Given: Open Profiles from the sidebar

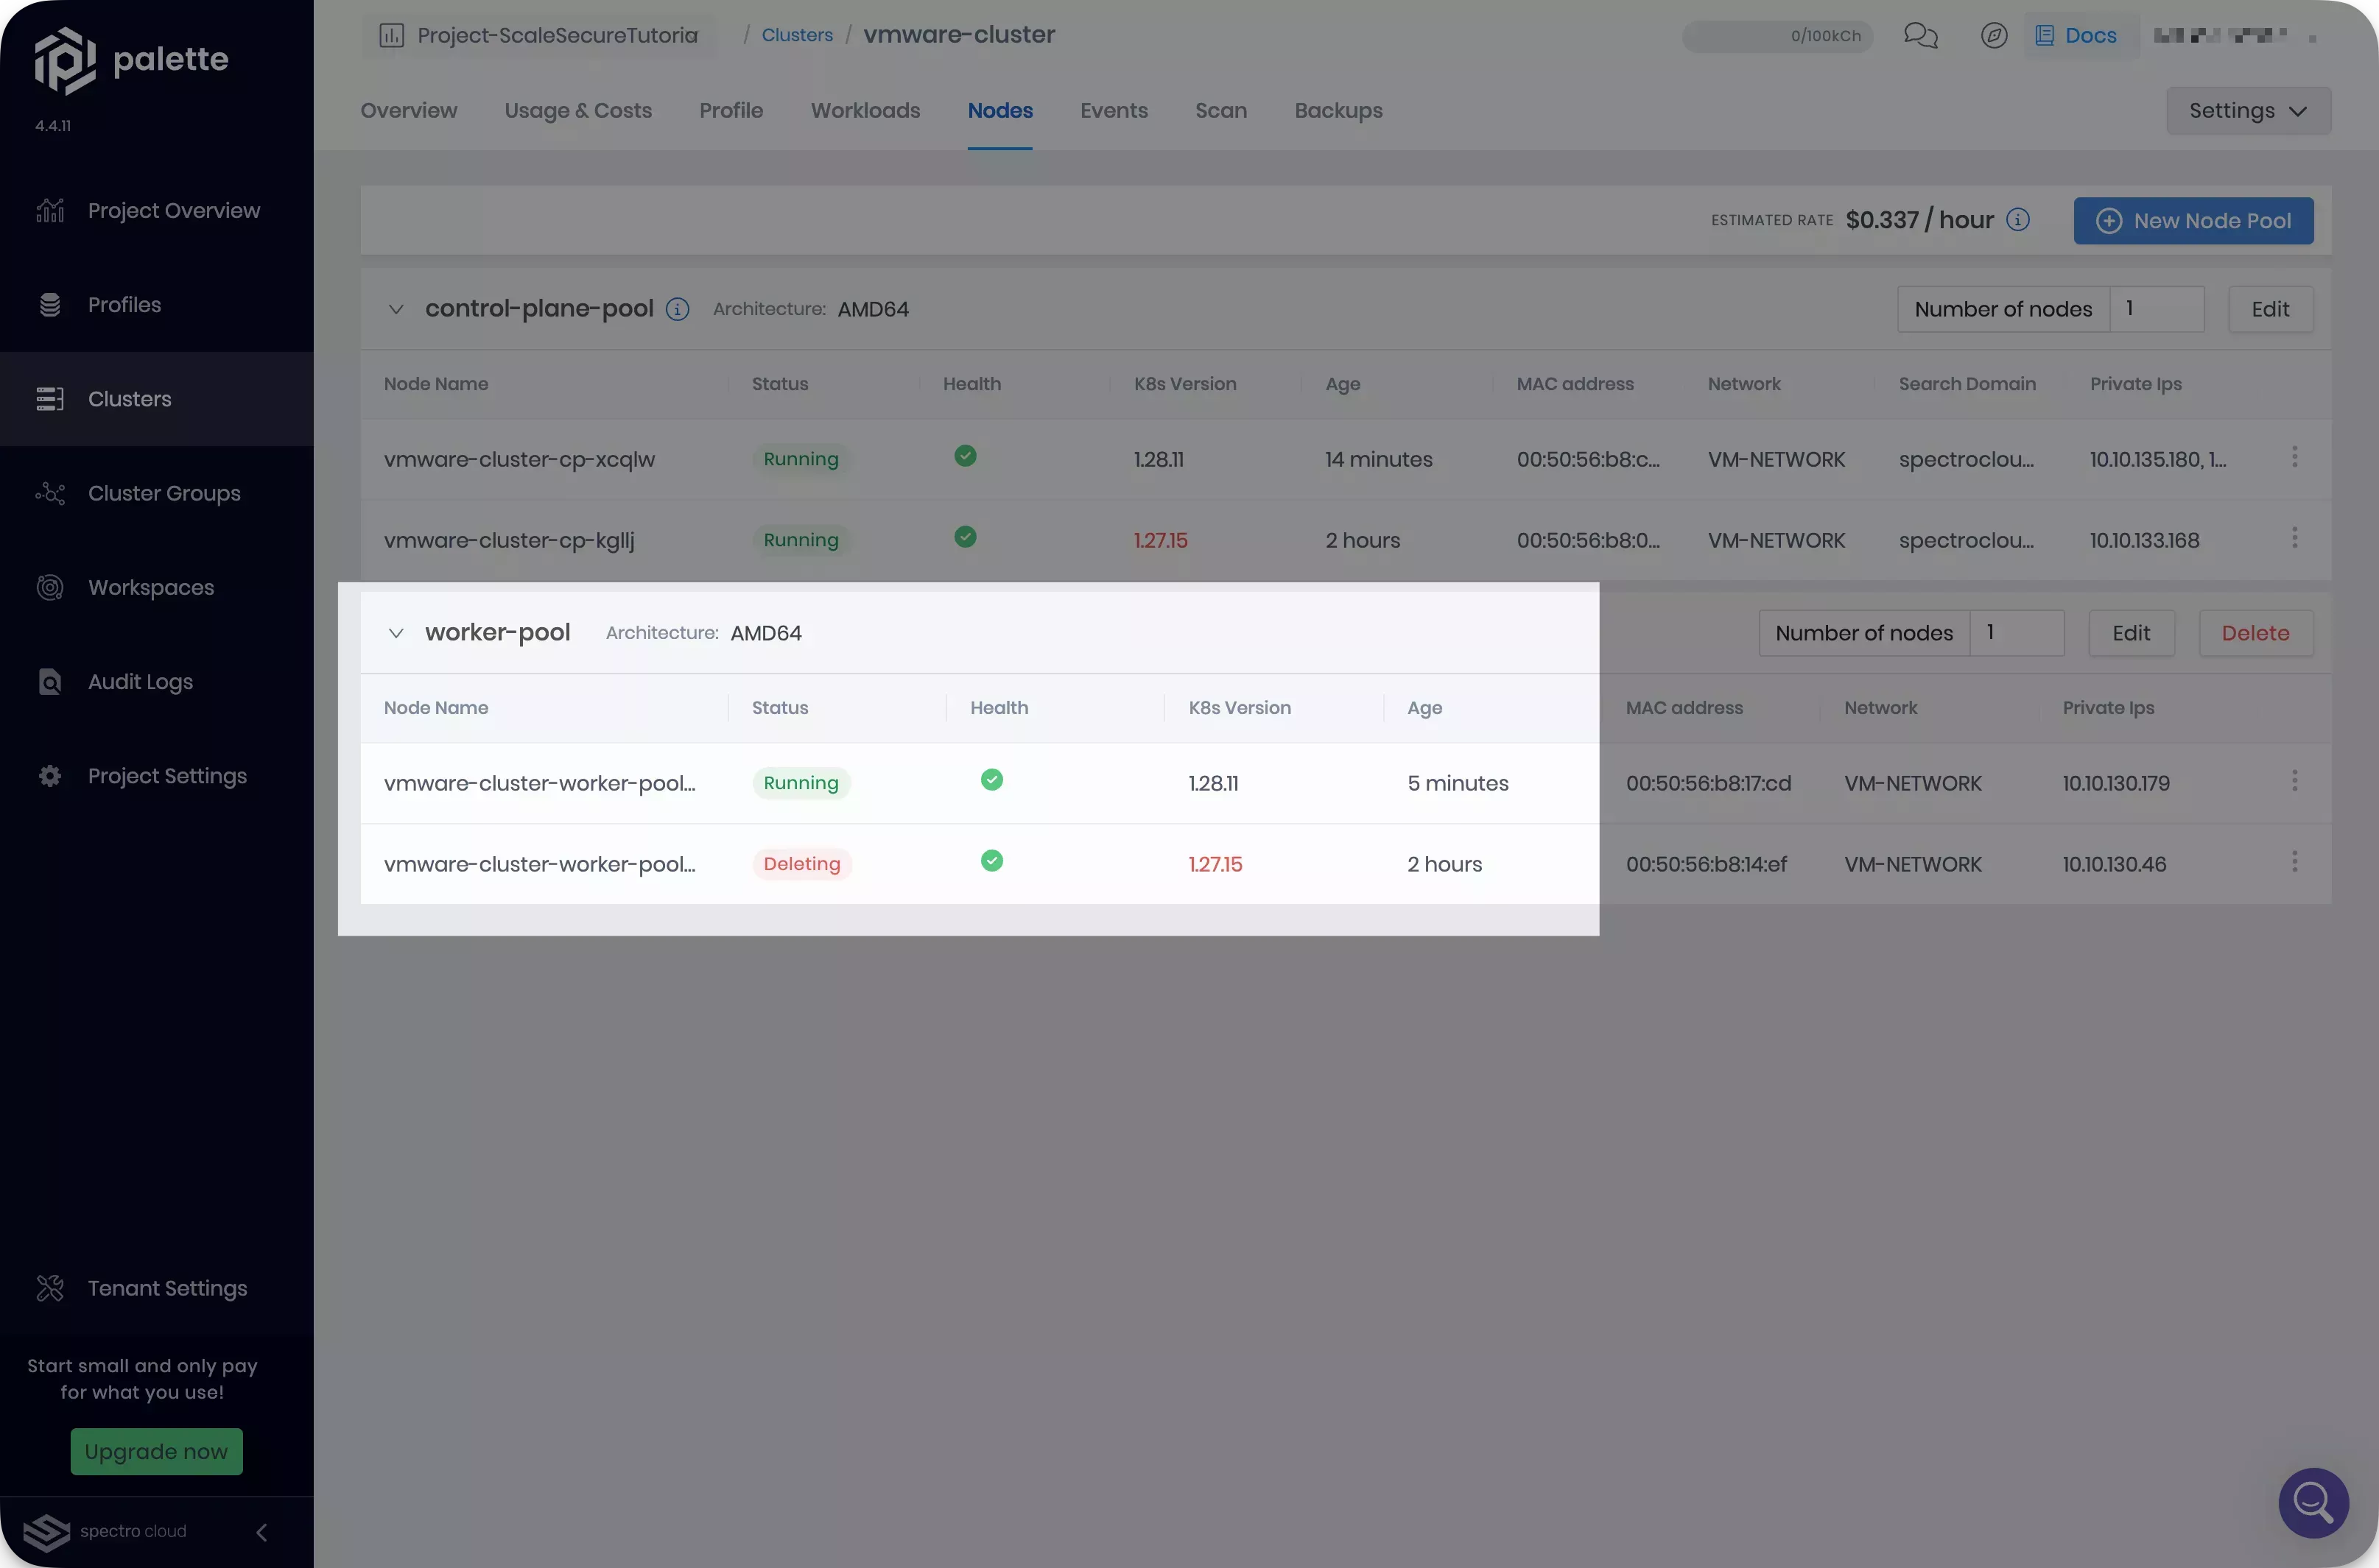Looking at the screenshot, I should [156, 304].
